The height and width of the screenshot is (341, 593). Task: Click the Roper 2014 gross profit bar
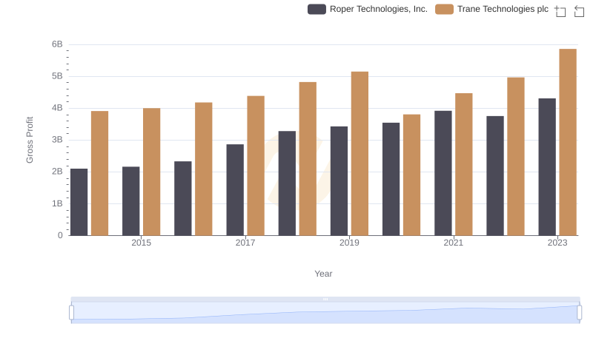[x=79, y=202]
